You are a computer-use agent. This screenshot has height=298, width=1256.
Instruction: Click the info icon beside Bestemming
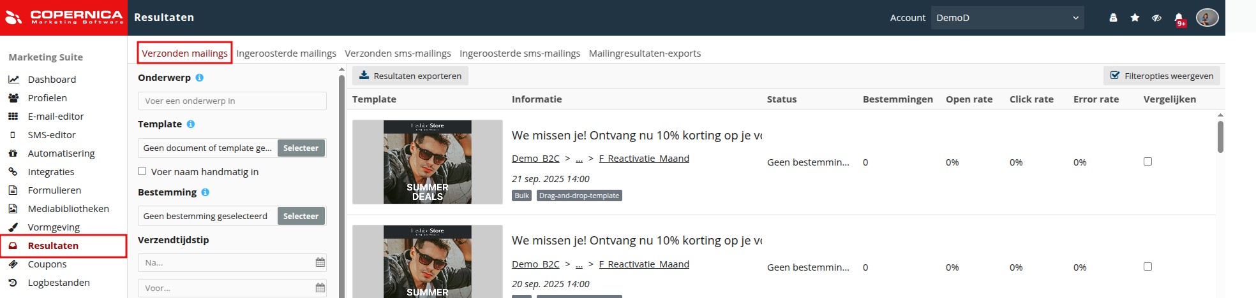pos(205,192)
